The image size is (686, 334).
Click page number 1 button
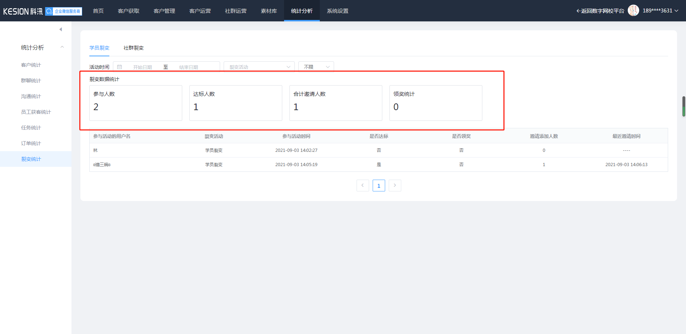[x=379, y=186]
